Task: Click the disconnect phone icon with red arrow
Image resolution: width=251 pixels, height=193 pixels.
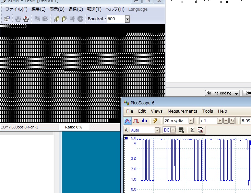Action: (26, 19)
